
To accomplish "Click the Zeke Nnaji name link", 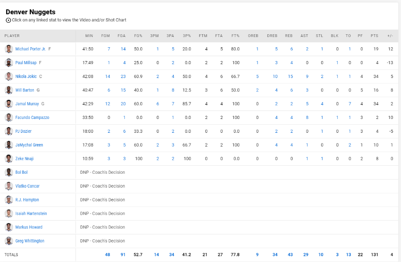I will (x=25, y=159).
